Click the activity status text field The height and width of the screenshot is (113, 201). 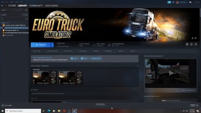click(x=84, y=94)
